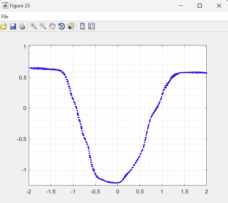
Task: Toggle the Data Cursor tool
Action: (71, 26)
